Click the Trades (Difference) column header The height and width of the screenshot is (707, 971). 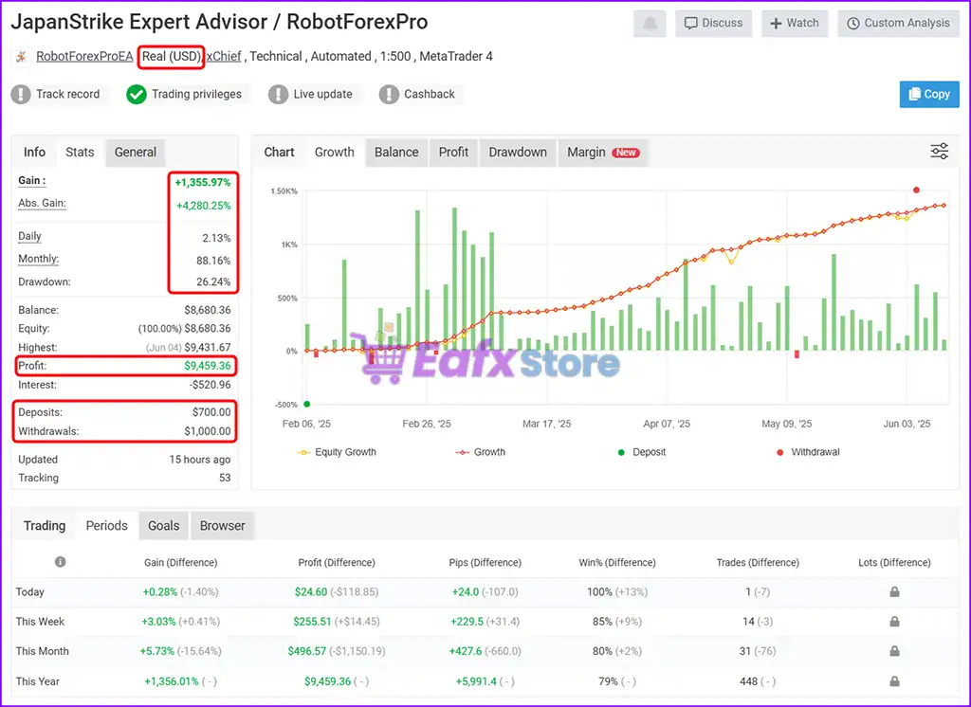click(758, 562)
